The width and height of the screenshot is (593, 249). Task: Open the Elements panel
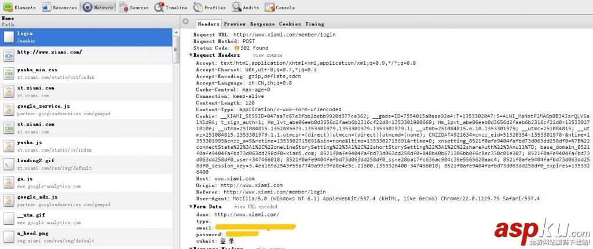coord(19,7)
